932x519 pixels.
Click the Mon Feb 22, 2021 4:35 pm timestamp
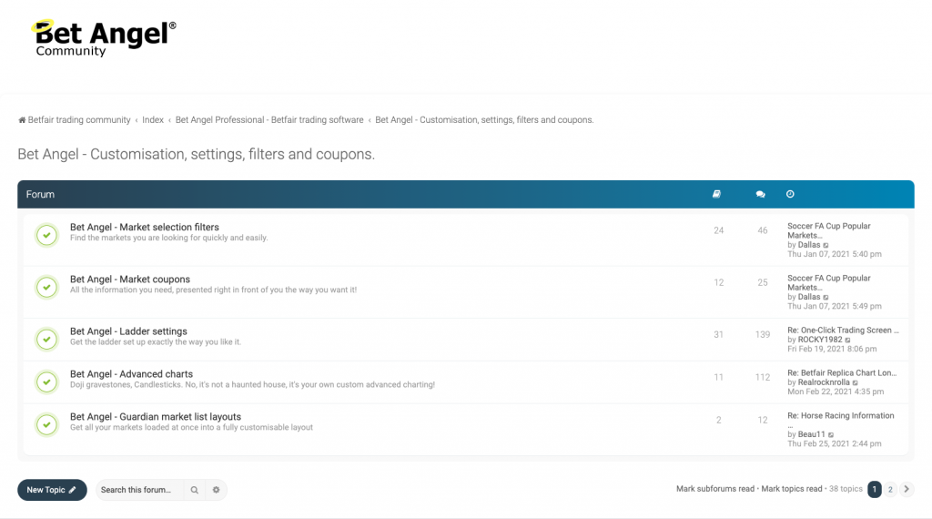[836, 392]
